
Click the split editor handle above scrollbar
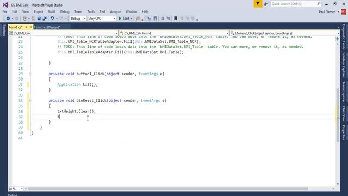pos(338,39)
